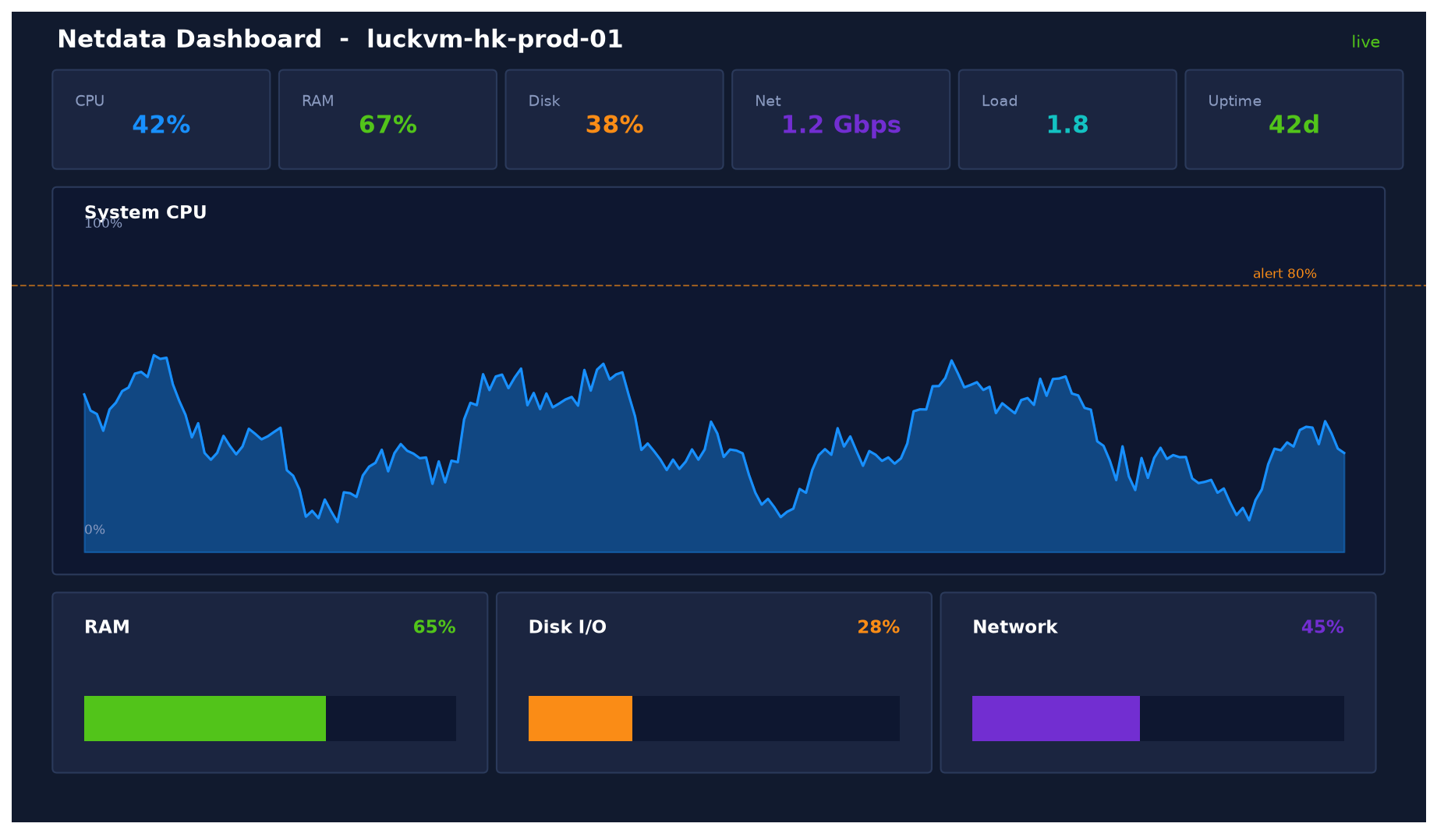The height and width of the screenshot is (834, 1437).
Task: Click the orange Disk I/O usage bar
Action: click(580, 719)
